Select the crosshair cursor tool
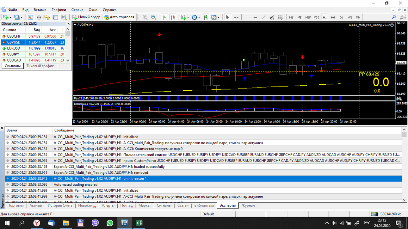 [236, 17]
